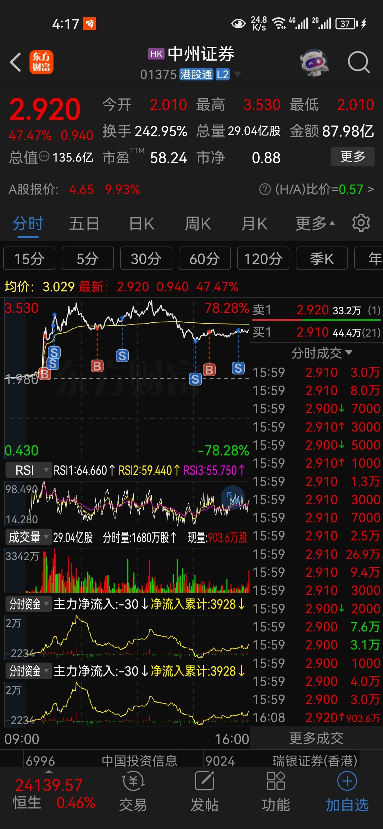Open the 分时成交 dropdown

tap(321, 353)
